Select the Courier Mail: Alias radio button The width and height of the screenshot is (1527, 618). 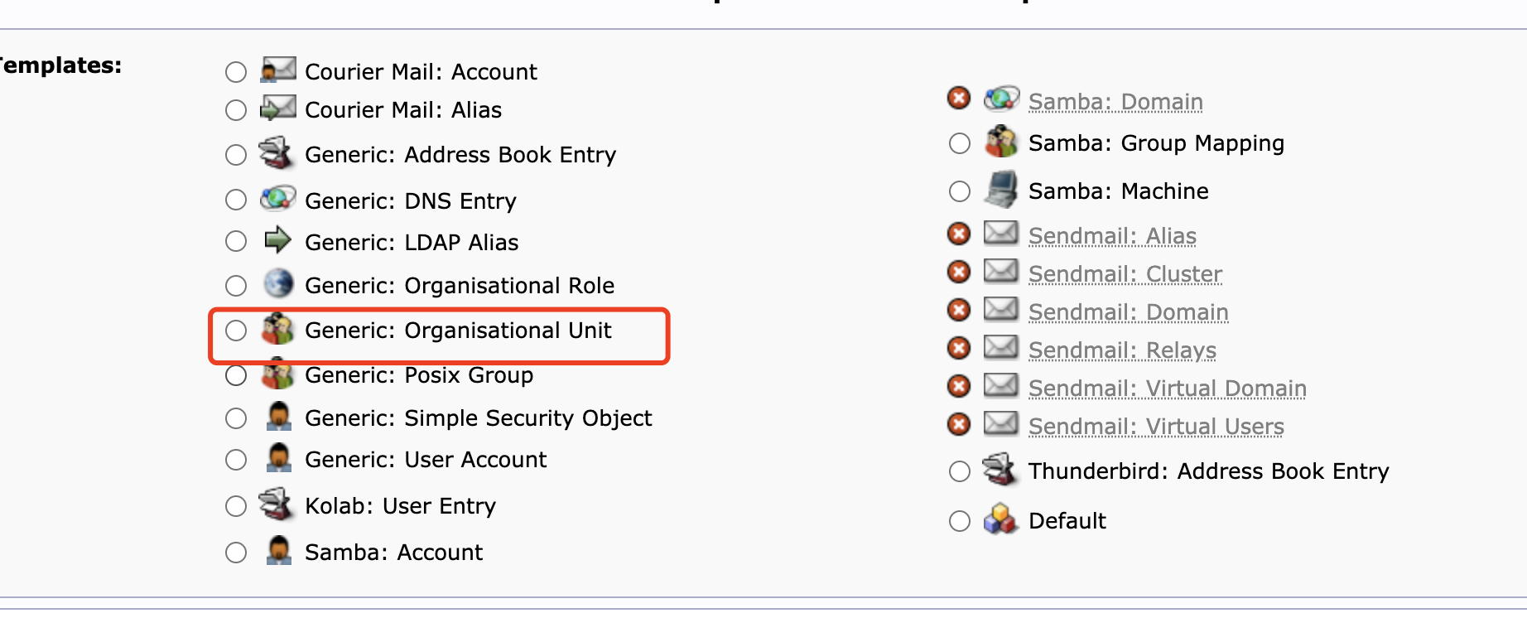point(236,110)
